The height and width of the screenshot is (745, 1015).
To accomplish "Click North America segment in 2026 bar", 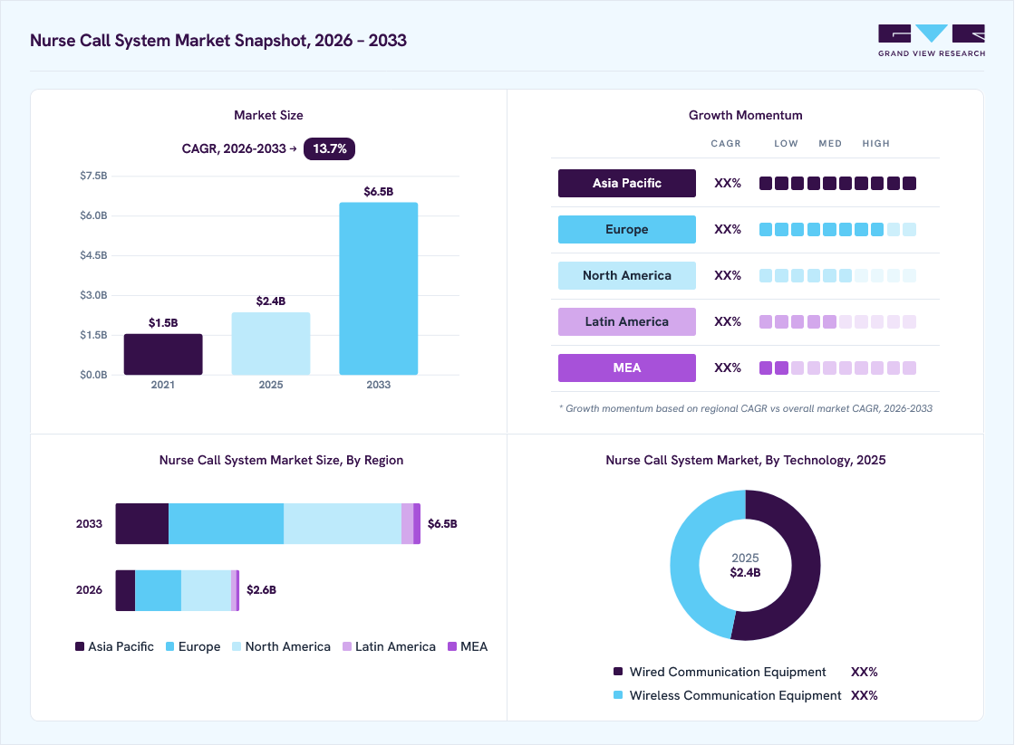I will coord(206,590).
